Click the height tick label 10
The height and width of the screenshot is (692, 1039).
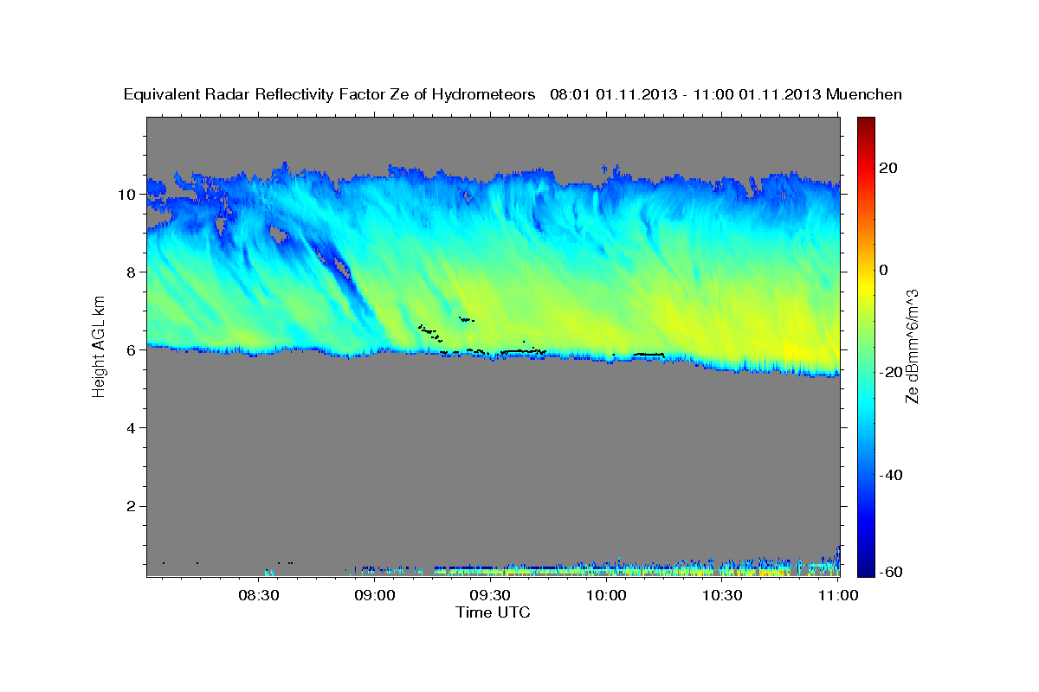[x=127, y=195]
